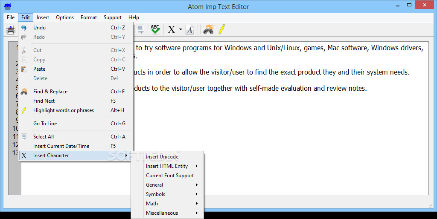This screenshot has height=219, width=437.
Task: Close the Atom Imp Text Editor window
Action: (425, 5)
